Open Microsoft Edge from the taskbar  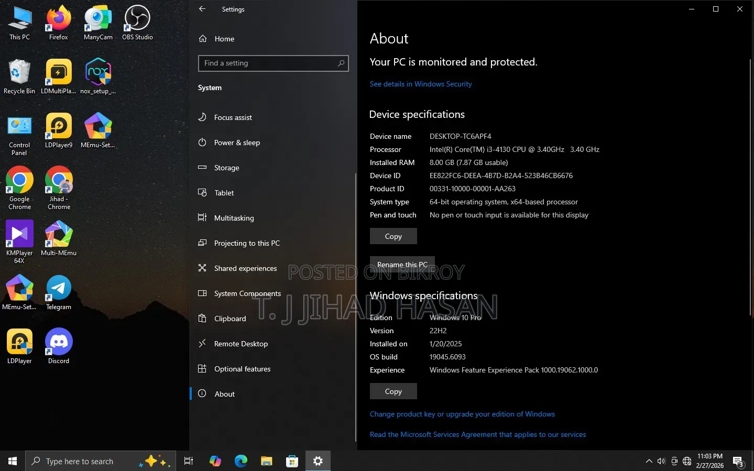pyautogui.click(x=241, y=461)
